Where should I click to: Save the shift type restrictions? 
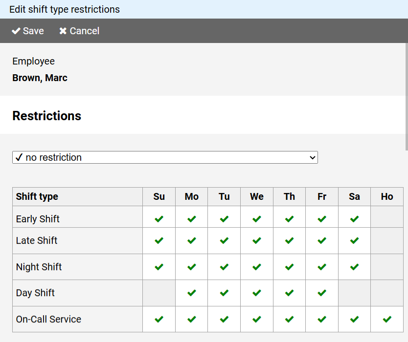(x=28, y=31)
